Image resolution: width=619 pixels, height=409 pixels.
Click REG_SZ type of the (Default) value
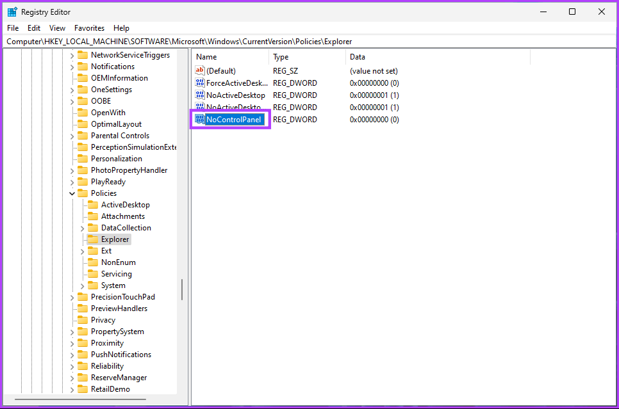click(x=285, y=71)
